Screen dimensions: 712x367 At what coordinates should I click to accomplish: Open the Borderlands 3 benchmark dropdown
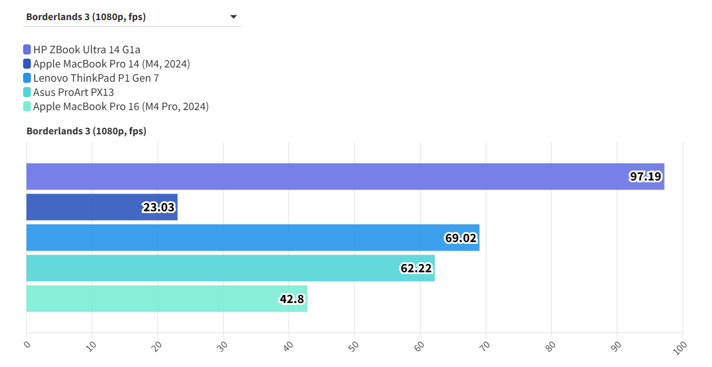click(132, 17)
